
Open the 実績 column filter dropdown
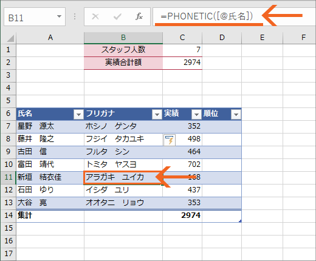tap(196, 115)
